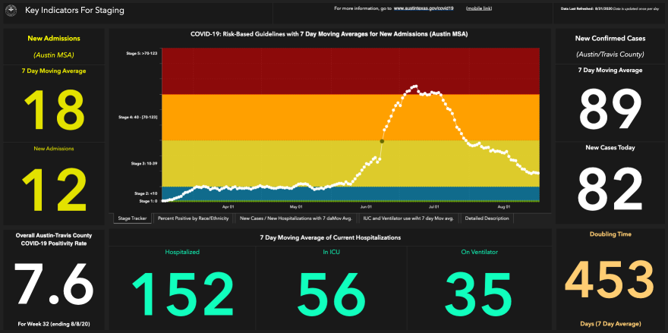This screenshot has width=668, height=333.
Task: Click the olive highlighted data point on chart
Action: pos(382,140)
